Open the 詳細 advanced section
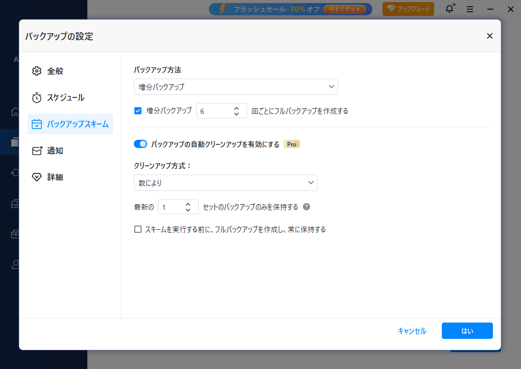The height and width of the screenshot is (369, 521). 70,178
